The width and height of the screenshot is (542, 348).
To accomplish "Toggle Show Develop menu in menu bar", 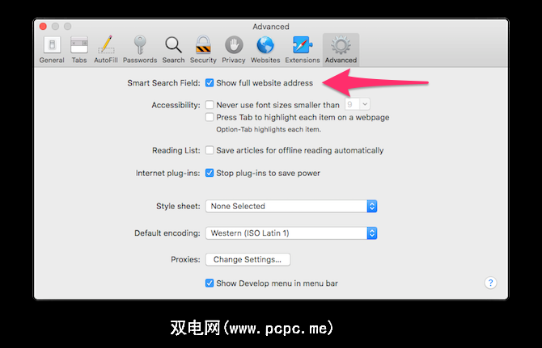I will point(210,283).
